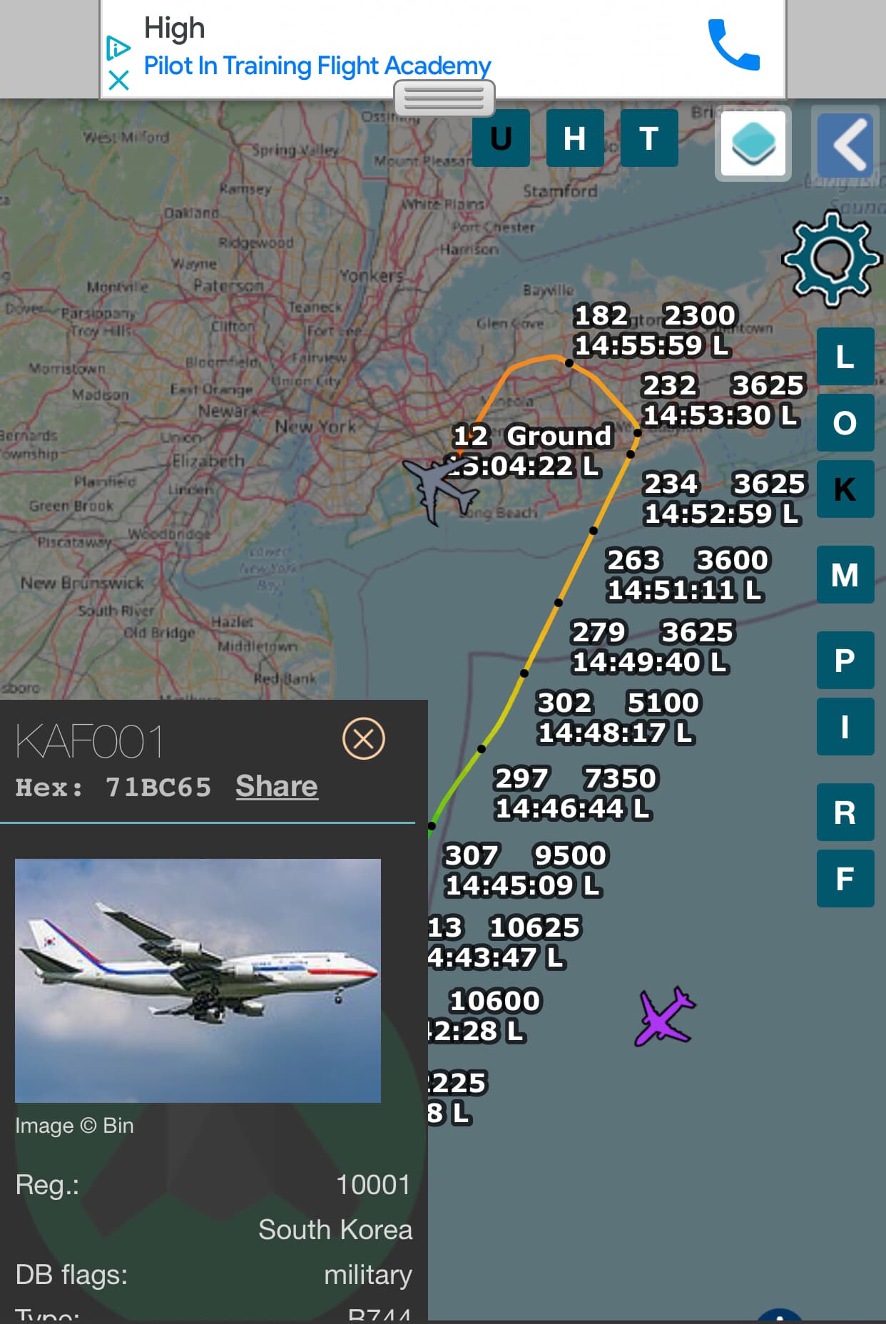Toggle the R map option button
Image resolution: width=886 pixels, height=1324 pixels.
845,813
